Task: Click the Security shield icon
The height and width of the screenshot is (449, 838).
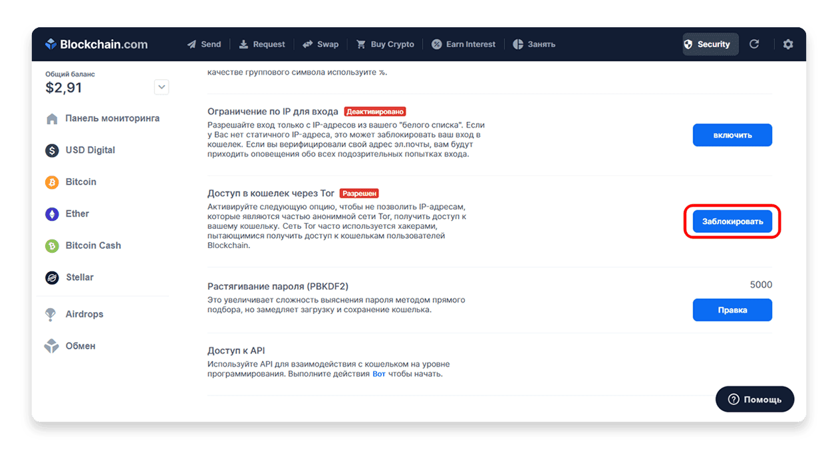Action: (x=688, y=45)
